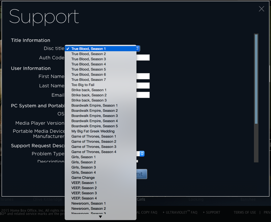This screenshot has height=222, width=271.
Task: Choose Strike back, Season 1
Action: click(101, 90)
